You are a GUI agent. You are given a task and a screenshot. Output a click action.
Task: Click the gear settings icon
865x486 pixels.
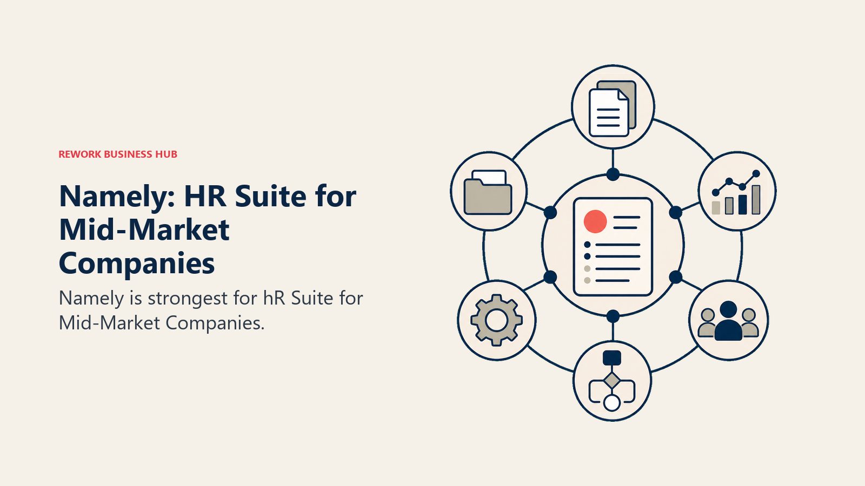coord(496,320)
